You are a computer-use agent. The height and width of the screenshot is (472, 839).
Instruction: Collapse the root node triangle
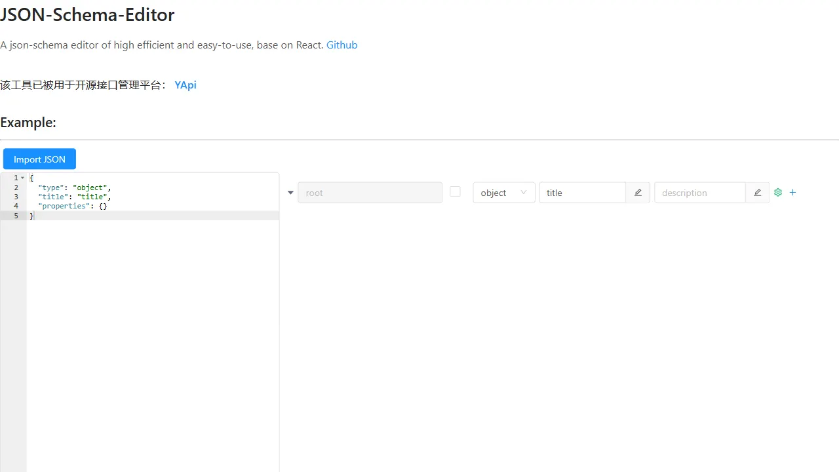point(290,193)
